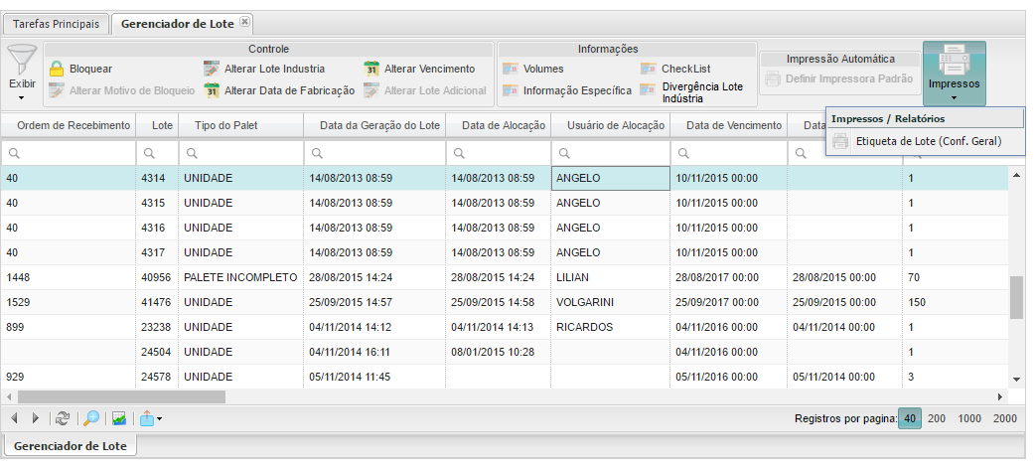Click the LILIAN user cell
The height and width of the screenshot is (469, 1036).
(x=611, y=277)
